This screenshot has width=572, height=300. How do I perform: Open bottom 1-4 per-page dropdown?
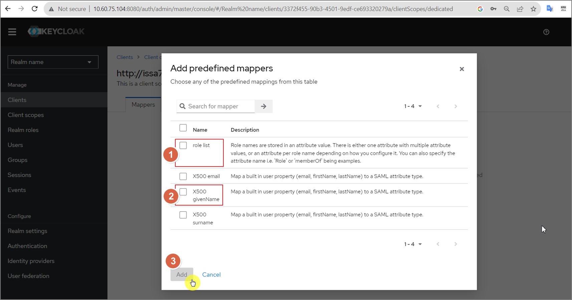point(413,244)
